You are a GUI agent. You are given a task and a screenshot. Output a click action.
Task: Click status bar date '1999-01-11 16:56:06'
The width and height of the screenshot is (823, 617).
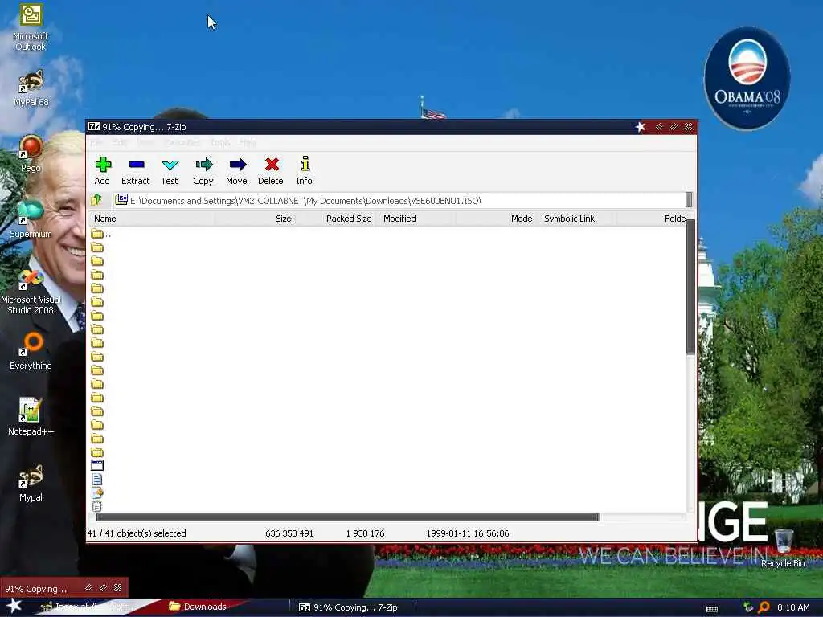tap(468, 533)
